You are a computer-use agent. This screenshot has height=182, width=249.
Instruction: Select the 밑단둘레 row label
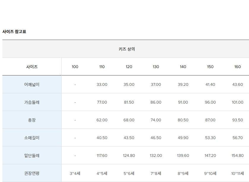point(32,156)
